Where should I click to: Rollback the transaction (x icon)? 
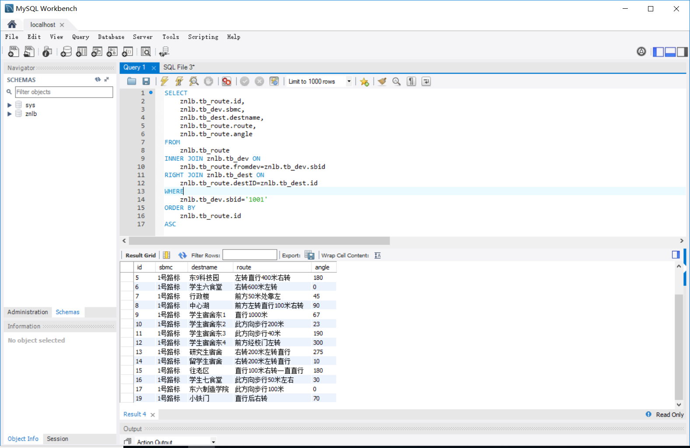[x=259, y=81]
